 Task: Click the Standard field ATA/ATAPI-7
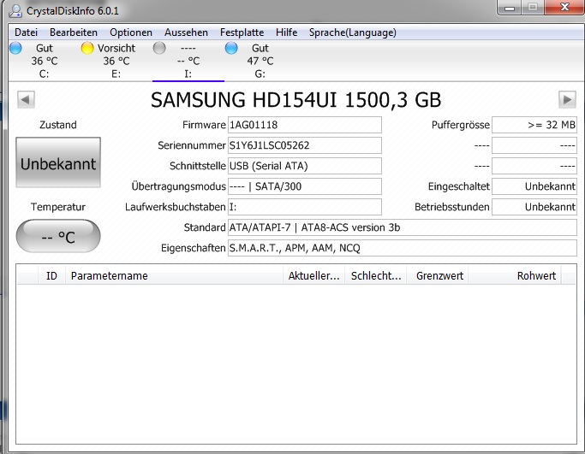pos(403,227)
